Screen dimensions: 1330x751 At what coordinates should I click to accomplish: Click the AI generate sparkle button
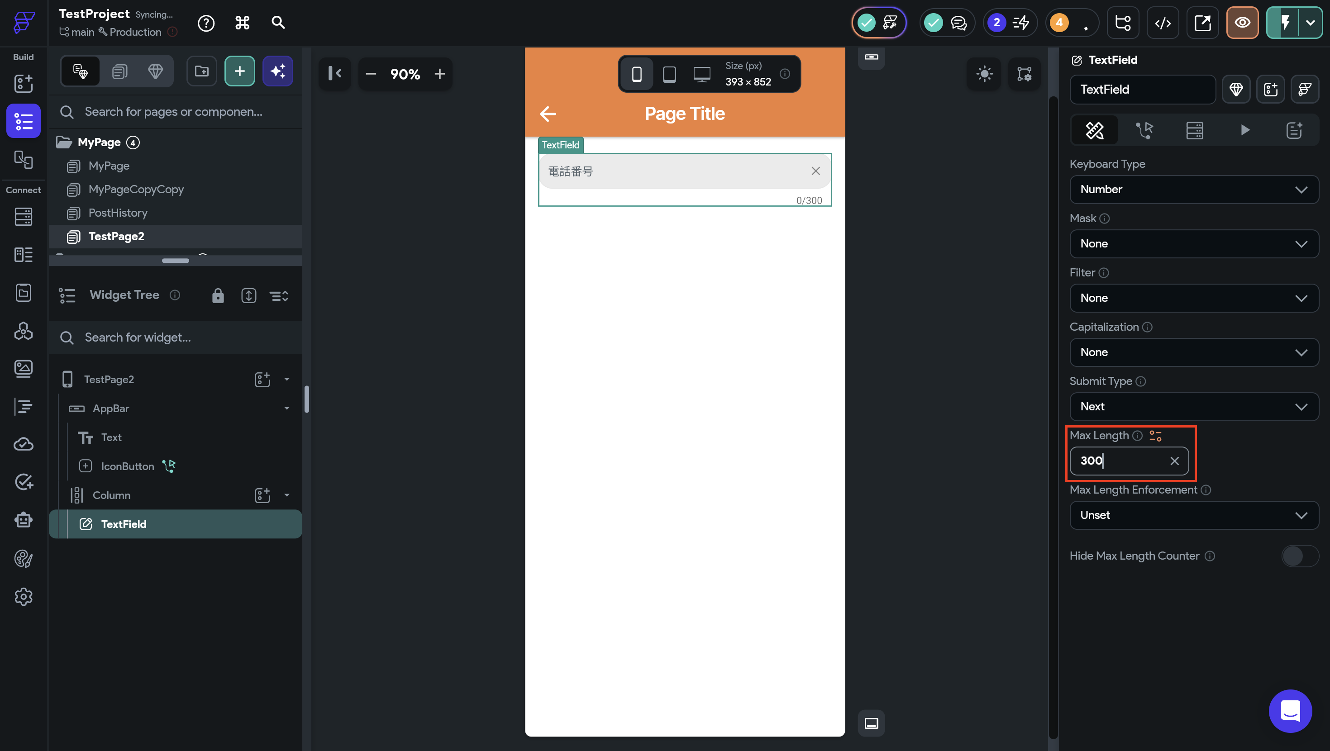pos(278,71)
